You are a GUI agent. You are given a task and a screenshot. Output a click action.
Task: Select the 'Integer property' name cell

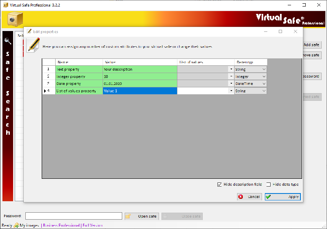(x=79, y=76)
